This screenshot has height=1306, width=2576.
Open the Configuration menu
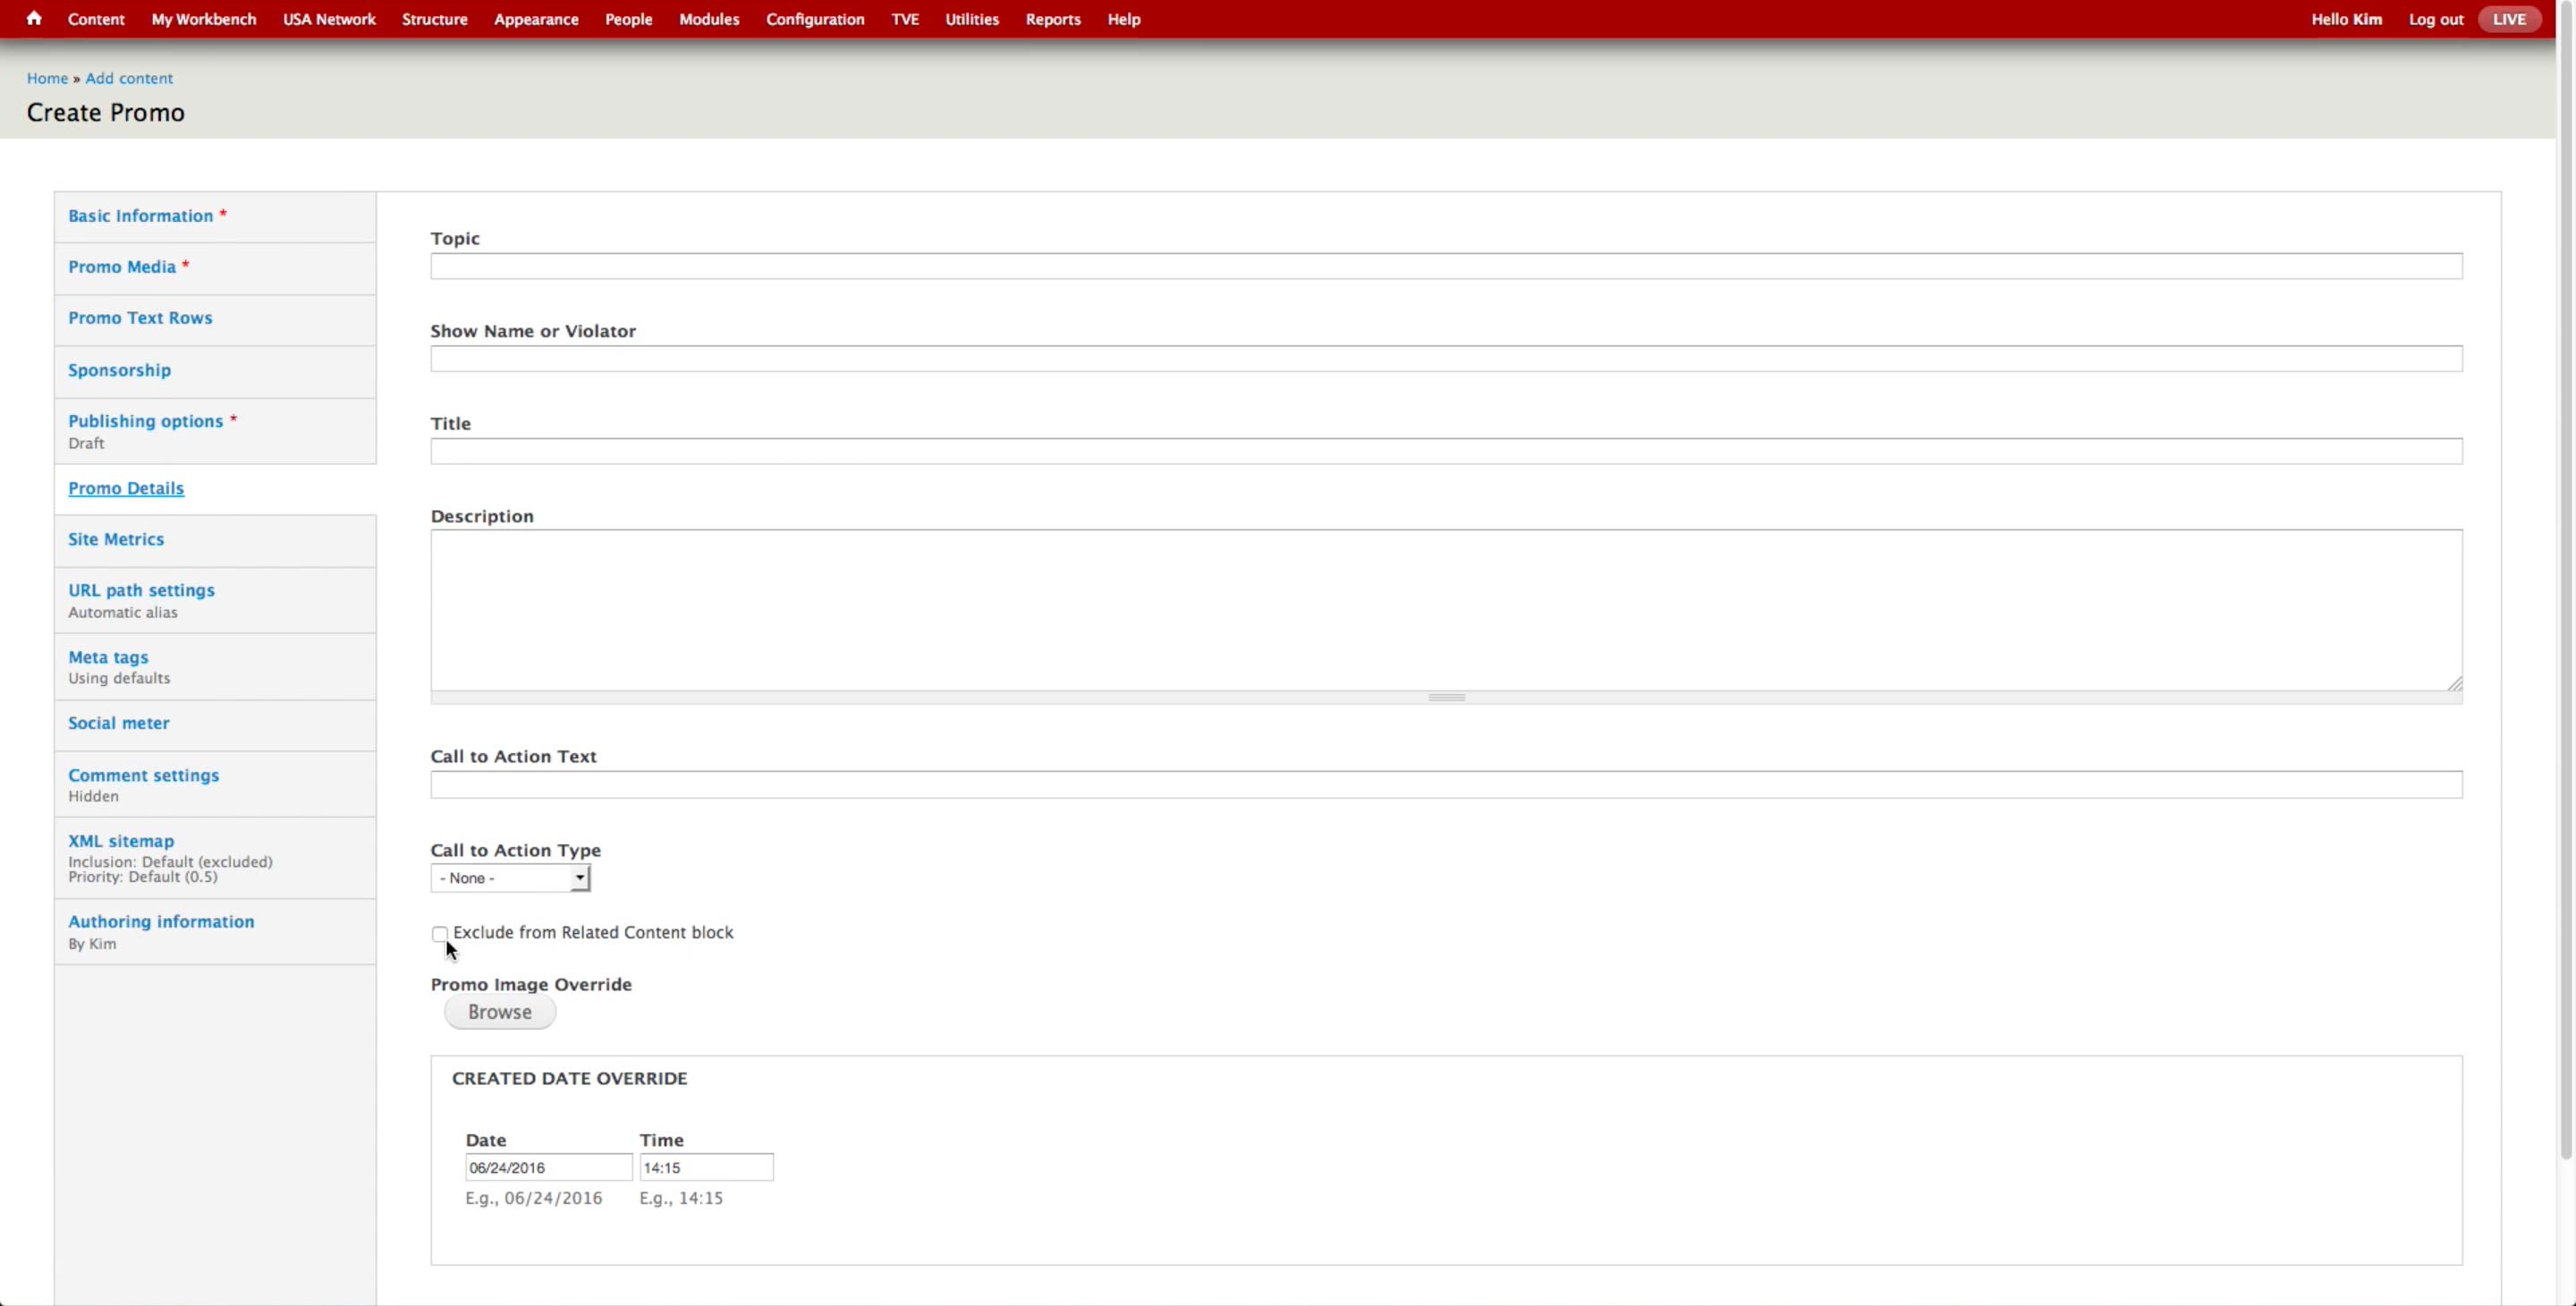pos(814,19)
